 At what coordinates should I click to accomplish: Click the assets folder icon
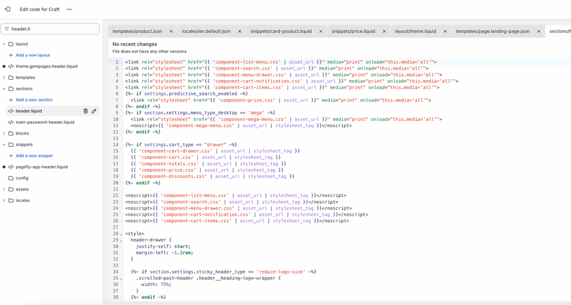pyautogui.click(x=11, y=189)
